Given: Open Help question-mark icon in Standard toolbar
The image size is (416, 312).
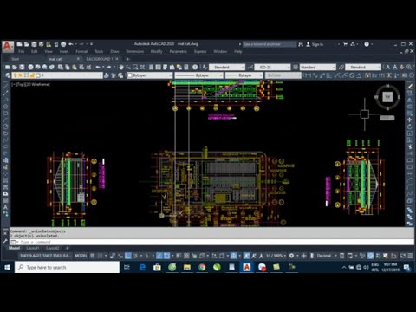Looking at the screenshot, I should coord(195,68).
